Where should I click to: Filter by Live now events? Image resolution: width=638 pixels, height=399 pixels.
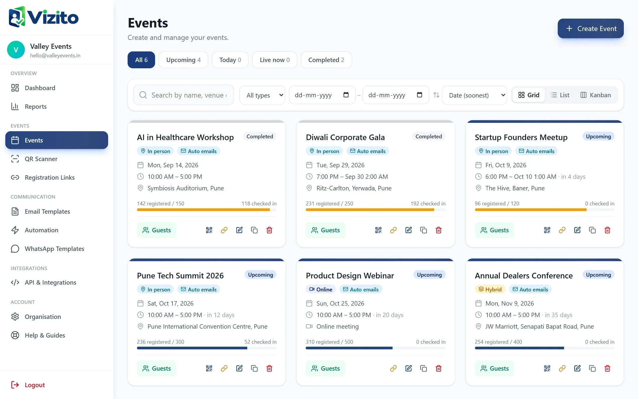[275, 60]
